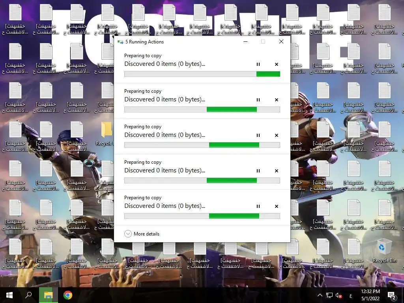Cancel the first copy operation
The height and width of the screenshot is (303, 404).
coord(277,64)
